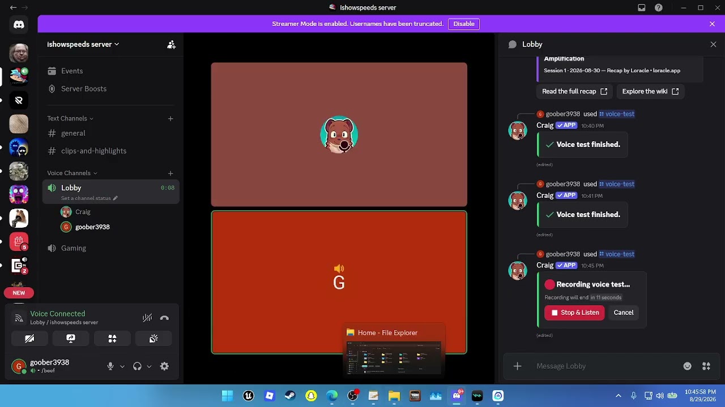The width and height of the screenshot is (725, 407).
Task: Click the voice connection signal icon
Action: coord(19,318)
